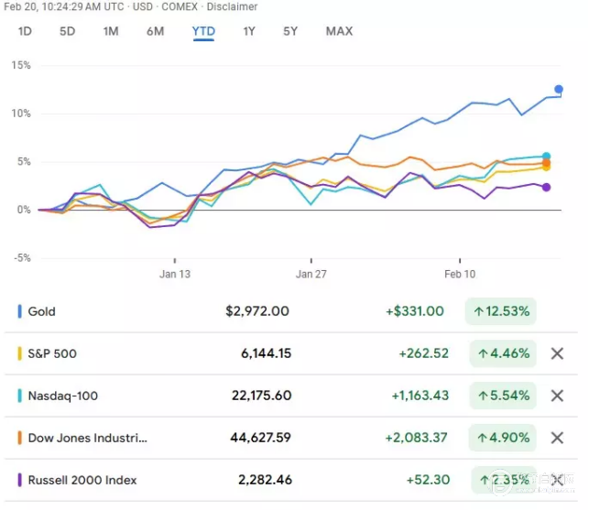Click the +$331.00 change value
The height and width of the screenshot is (510, 589).
pyautogui.click(x=415, y=311)
